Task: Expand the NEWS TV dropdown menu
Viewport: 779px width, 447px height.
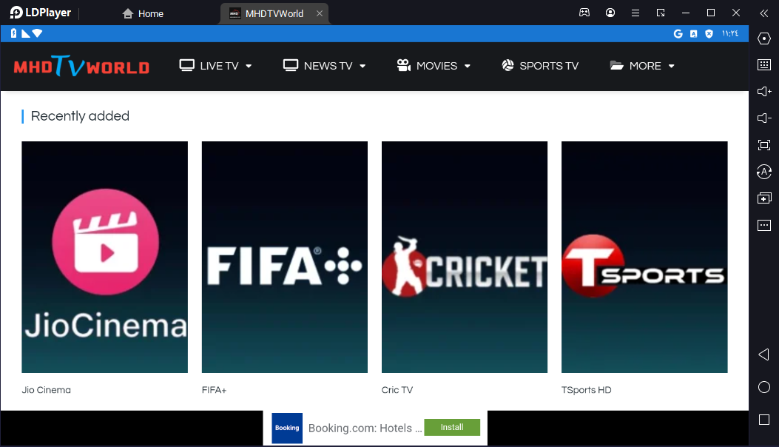Action: pyautogui.click(x=325, y=66)
